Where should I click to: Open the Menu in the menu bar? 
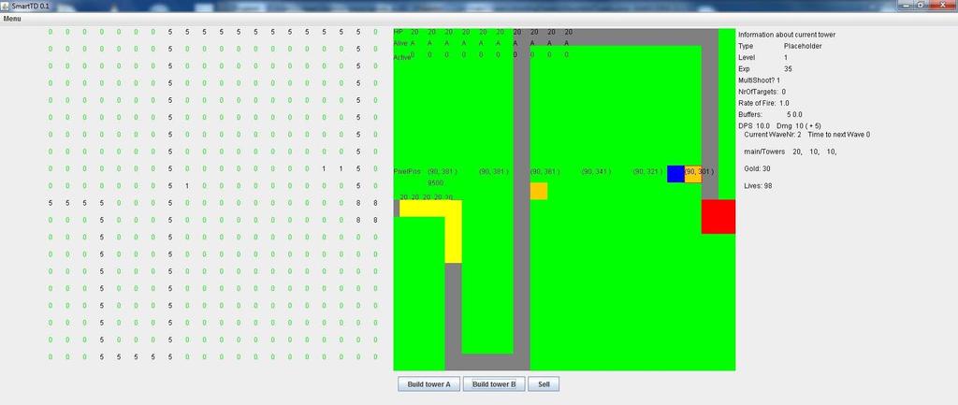(x=11, y=19)
